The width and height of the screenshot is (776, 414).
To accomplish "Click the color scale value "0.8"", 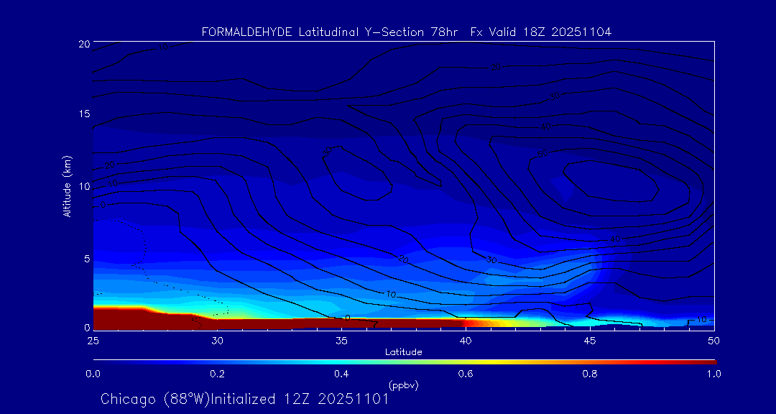I will pos(589,374).
